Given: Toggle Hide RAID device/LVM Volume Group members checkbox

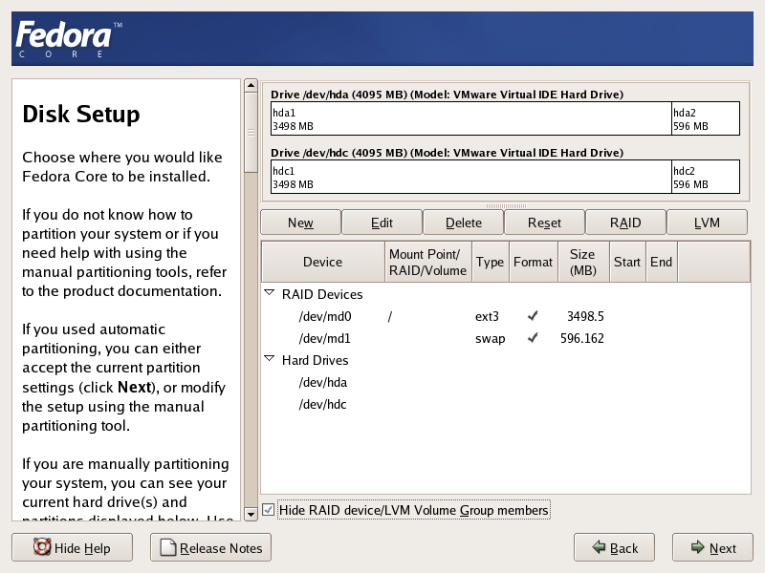Looking at the screenshot, I should click(x=268, y=510).
